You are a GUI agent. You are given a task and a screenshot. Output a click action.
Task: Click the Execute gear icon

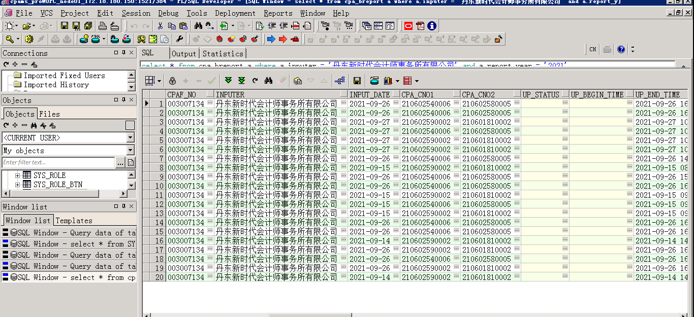29,39
